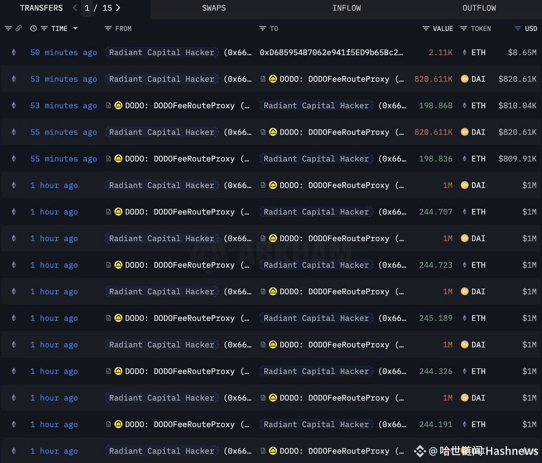
Task: Click DODO logo in 198.836 row sender
Action: tap(118, 159)
